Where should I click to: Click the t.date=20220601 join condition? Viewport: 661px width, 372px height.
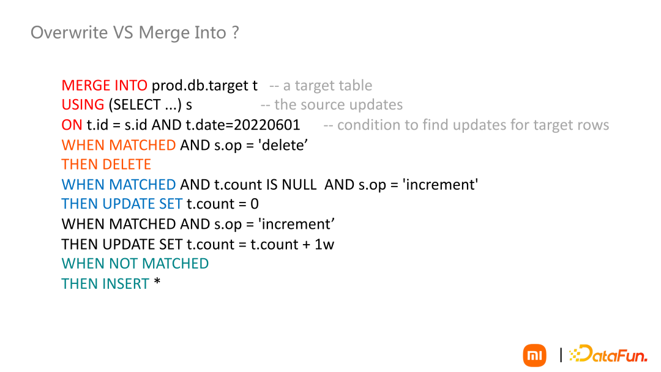point(243,125)
